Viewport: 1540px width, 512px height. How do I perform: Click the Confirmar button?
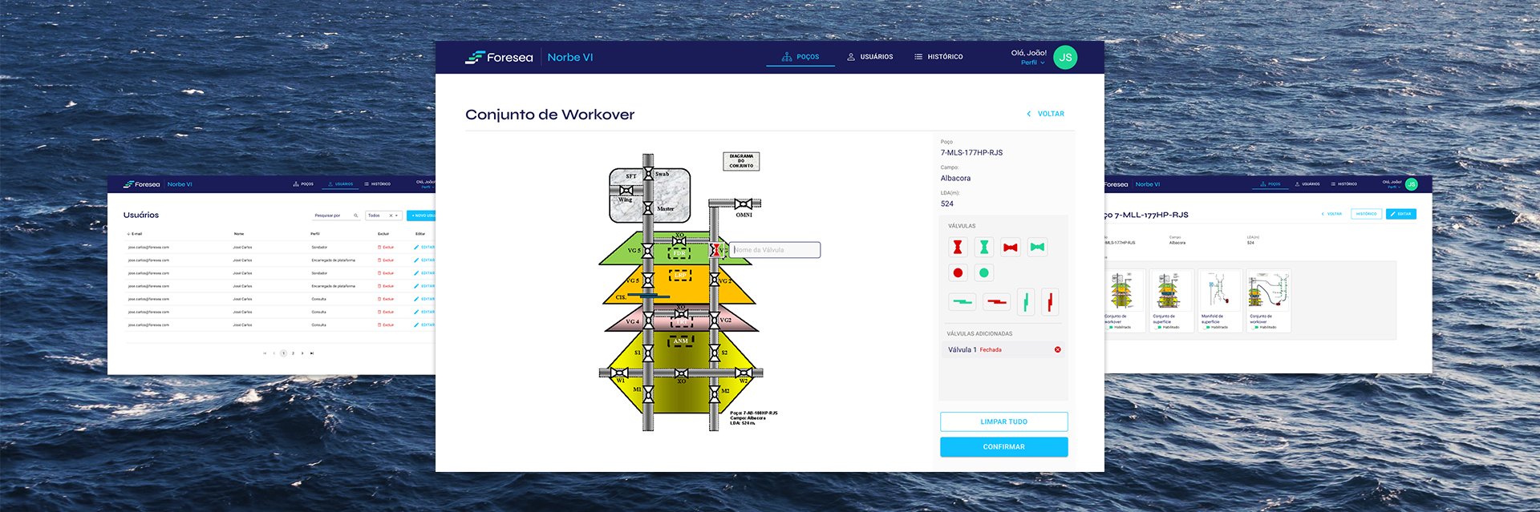[x=1004, y=447]
